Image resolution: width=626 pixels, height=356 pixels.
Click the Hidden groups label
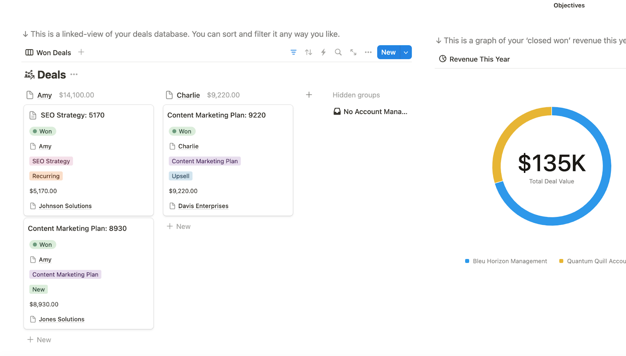[x=356, y=95]
